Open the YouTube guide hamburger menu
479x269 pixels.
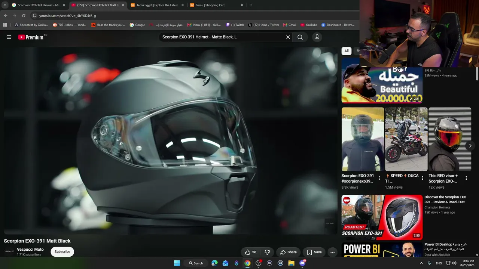[x=9, y=37]
